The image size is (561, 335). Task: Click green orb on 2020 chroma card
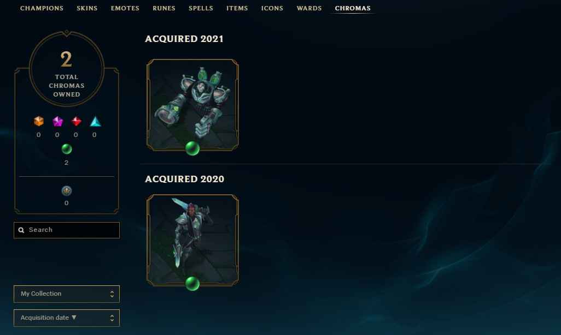[192, 284]
